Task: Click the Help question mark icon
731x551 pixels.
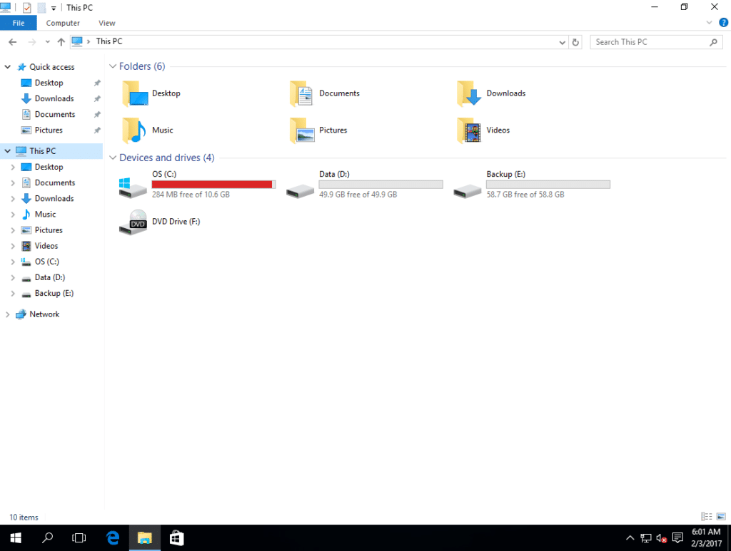Action: click(x=723, y=23)
